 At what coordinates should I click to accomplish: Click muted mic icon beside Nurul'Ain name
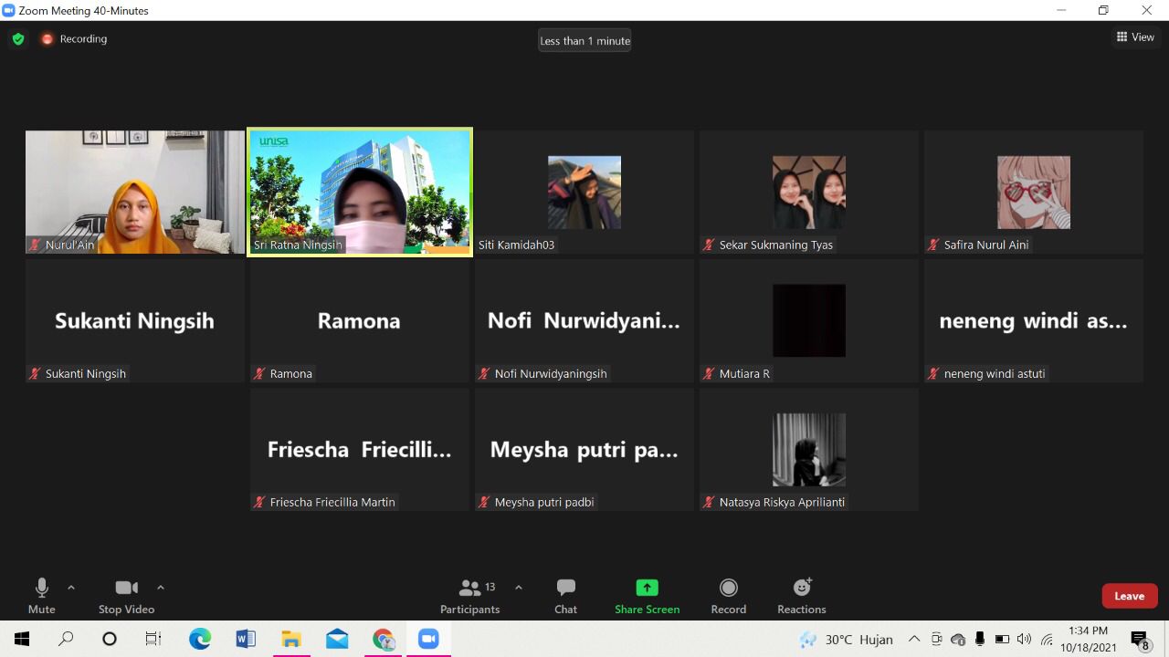coord(36,245)
